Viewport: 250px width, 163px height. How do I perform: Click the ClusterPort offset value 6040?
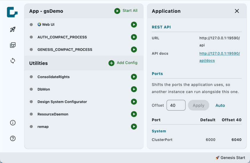[236, 140]
